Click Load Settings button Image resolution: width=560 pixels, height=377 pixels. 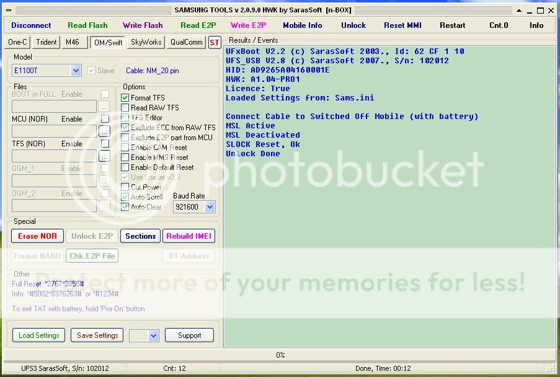click(38, 335)
